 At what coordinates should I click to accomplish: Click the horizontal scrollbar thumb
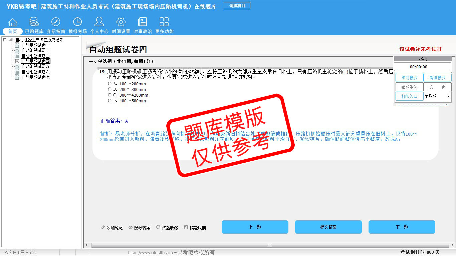point(270,245)
